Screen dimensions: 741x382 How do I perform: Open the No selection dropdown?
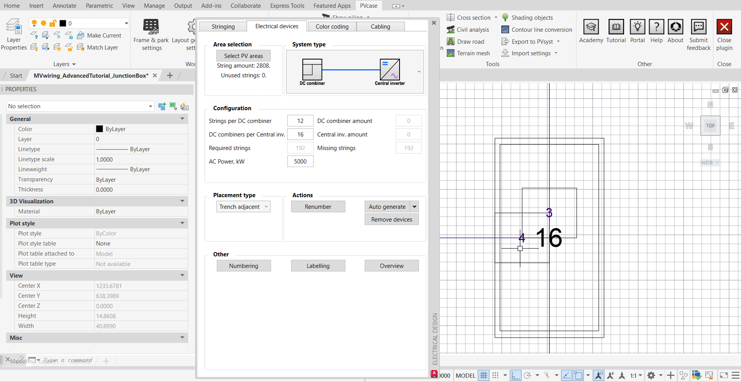pyautogui.click(x=151, y=106)
